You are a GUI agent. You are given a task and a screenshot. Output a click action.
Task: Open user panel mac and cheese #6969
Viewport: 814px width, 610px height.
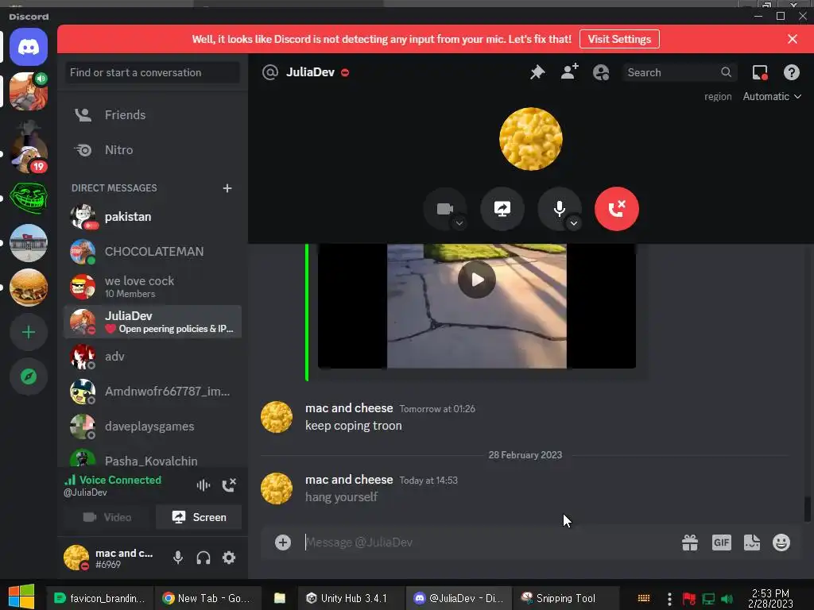tap(111, 558)
